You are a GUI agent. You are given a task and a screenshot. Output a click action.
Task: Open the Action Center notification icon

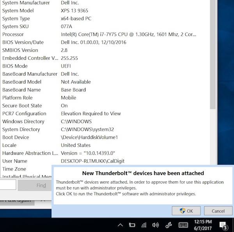(223, 225)
